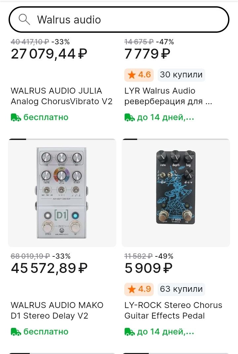Open WALRUS AUDIO MAKO D1 Stereo Delay title
Screen dimensions: 238x354
point(57,310)
